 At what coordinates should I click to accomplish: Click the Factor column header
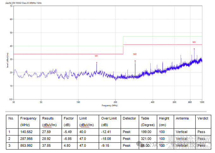tap(68, 118)
